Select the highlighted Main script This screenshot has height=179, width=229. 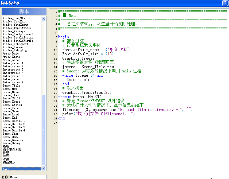pyautogui.click(x=22, y=169)
